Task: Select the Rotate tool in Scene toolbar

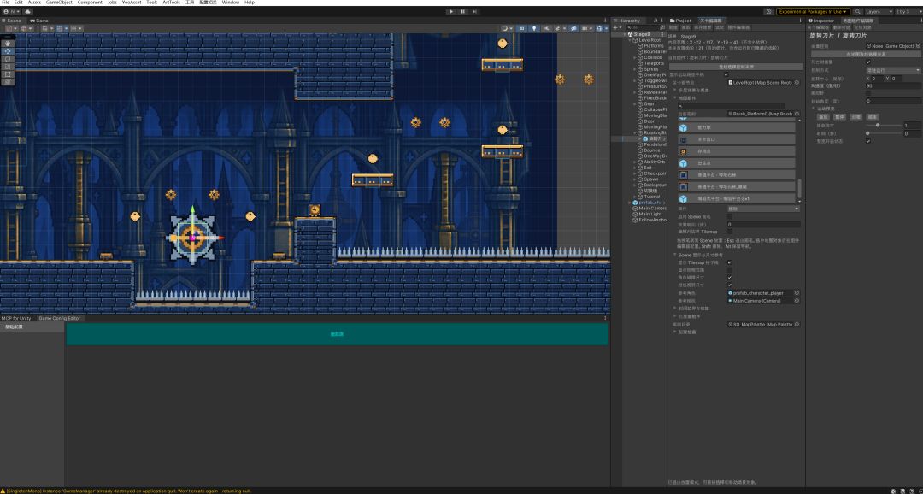Action: point(8,59)
